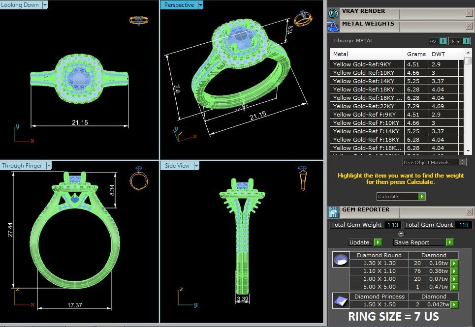Open the Perspective viewport dropdown
The height and width of the screenshot is (327, 475).
click(x=200, y=5)
